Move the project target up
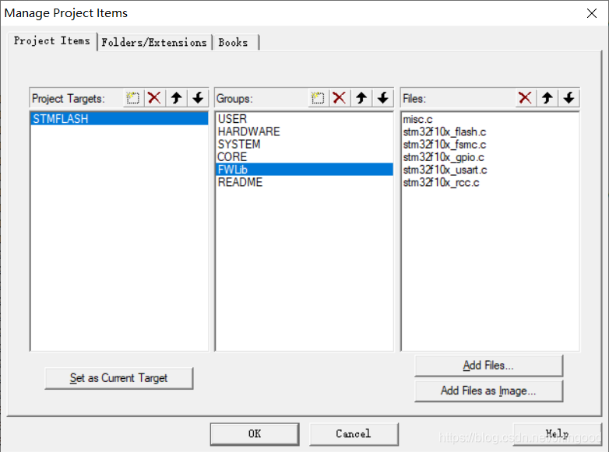Viewport: 609px width, 452px height. pyautogui.click(x=177, y=98)
